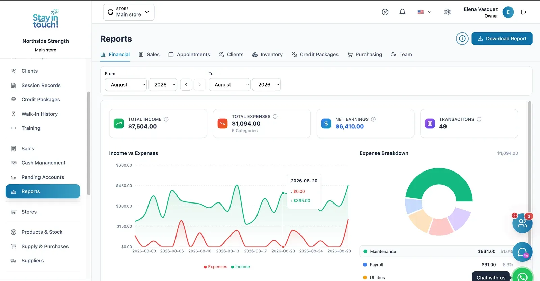Click the team contacts floating icon

[522, 223]
